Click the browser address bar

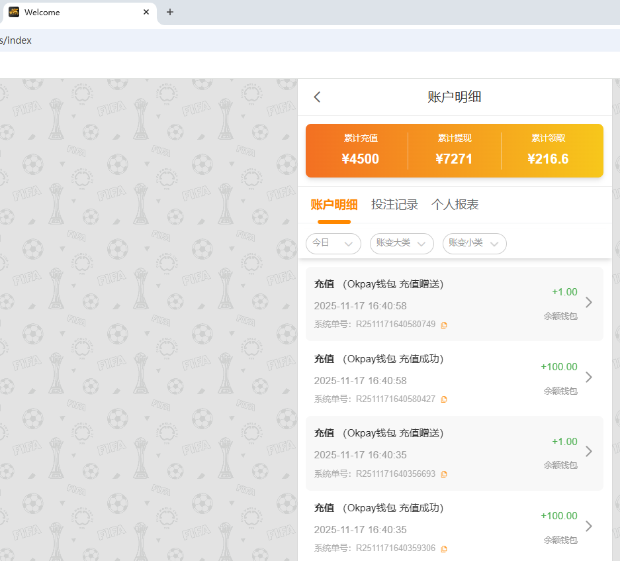point(265,40)
